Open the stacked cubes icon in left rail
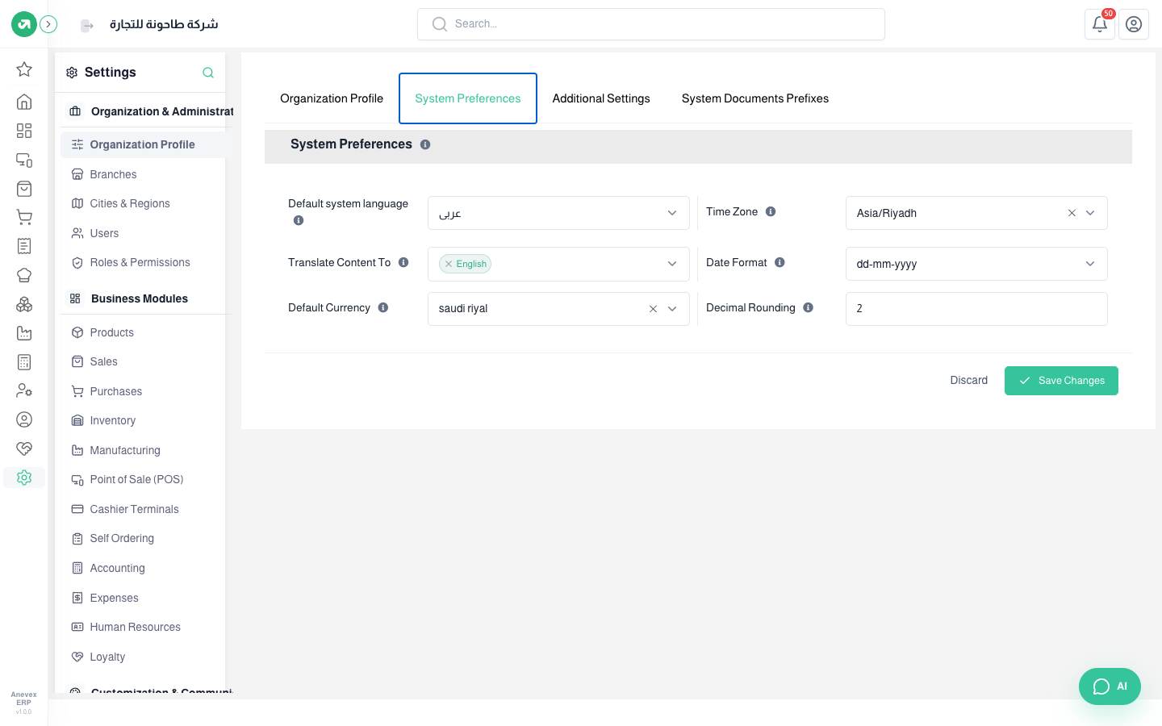The width and height of the screenshot is (1162, 726). [24, 304]
